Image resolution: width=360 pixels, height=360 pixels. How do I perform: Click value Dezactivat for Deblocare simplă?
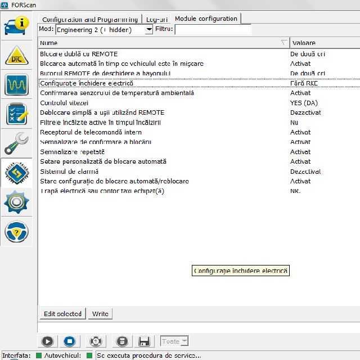pyautogui.click(x=305, y=112)
